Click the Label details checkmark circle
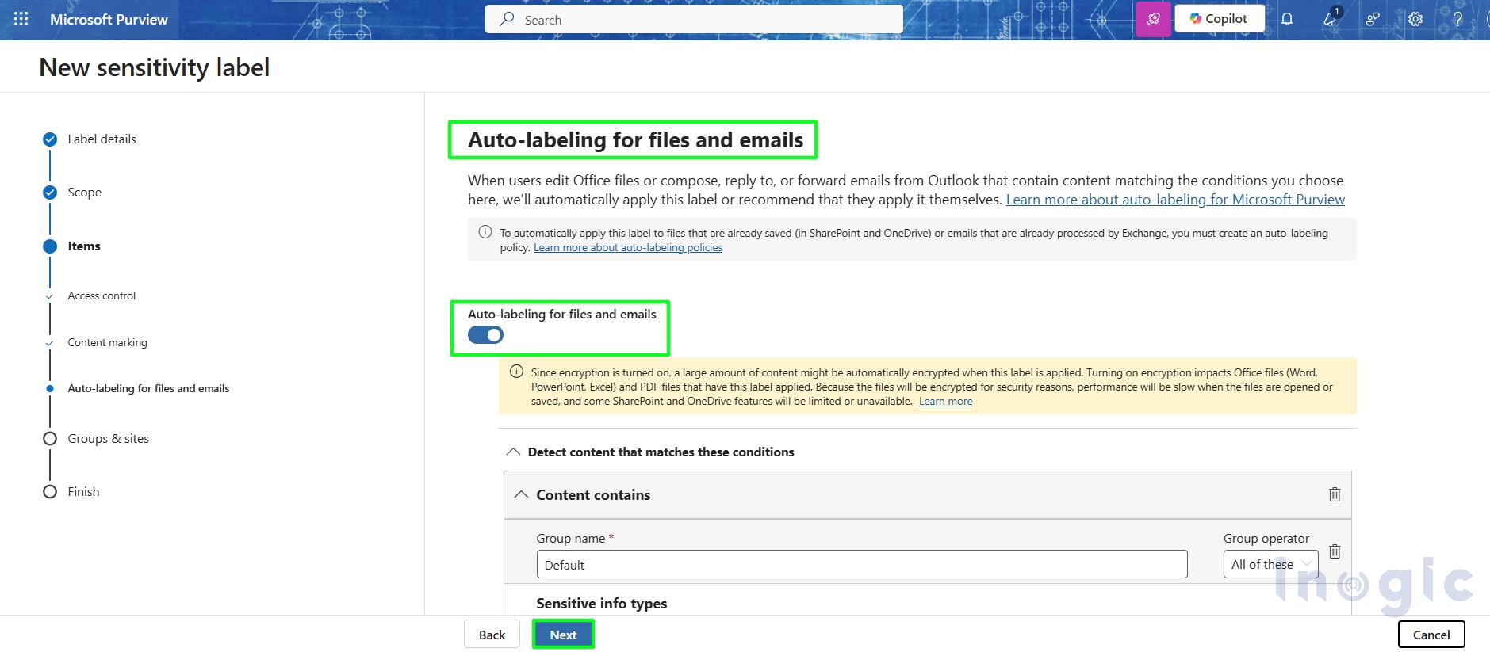The height and width of the screenshot is (652, 1490). (x=50, y=139)
